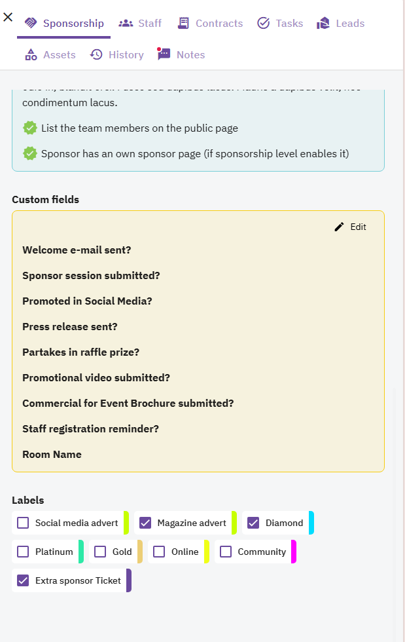405x642 pixels.
Task: Close the sponsorship panel with X
Action: (8, 17)
